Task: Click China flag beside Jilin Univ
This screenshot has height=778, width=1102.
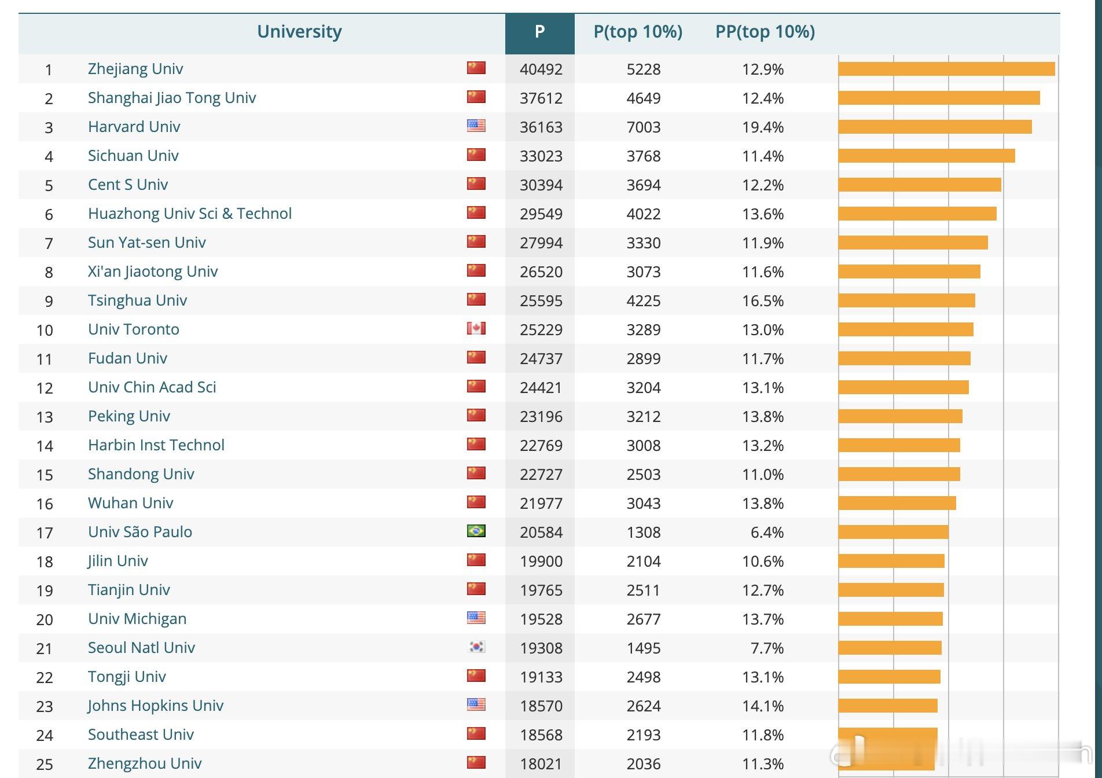Action: (x=476, y=560)
